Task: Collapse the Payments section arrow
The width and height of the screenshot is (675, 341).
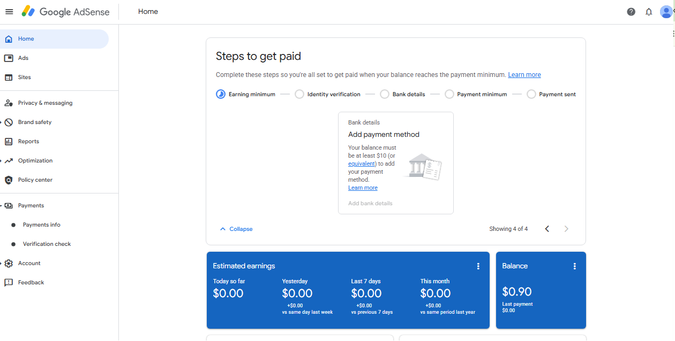Action: (2, 206)
